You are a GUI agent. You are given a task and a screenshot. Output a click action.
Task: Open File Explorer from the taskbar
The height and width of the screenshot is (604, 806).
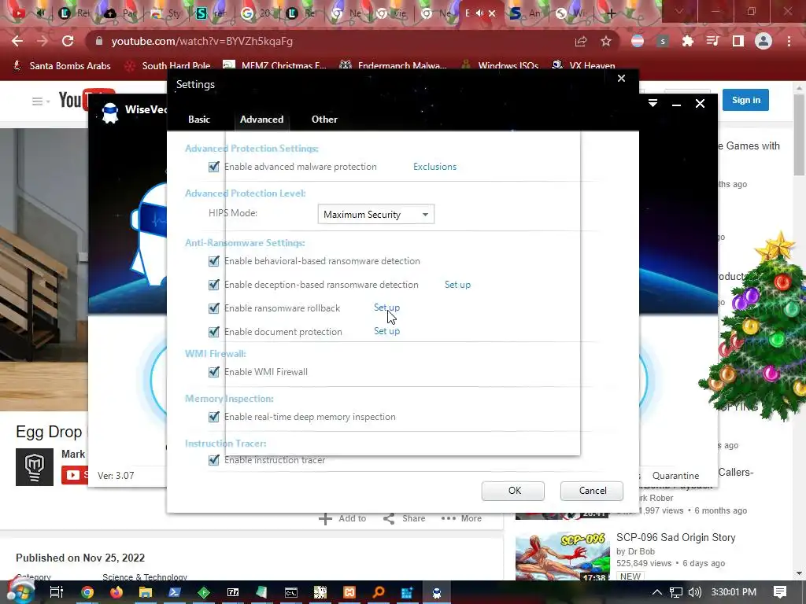(x=146, y=592)
